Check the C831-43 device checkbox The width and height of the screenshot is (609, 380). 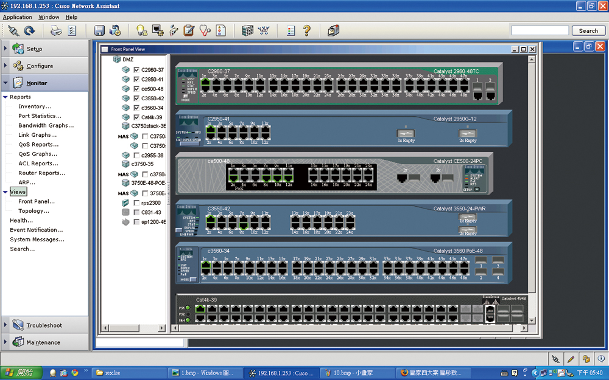[x=136, y=212]
